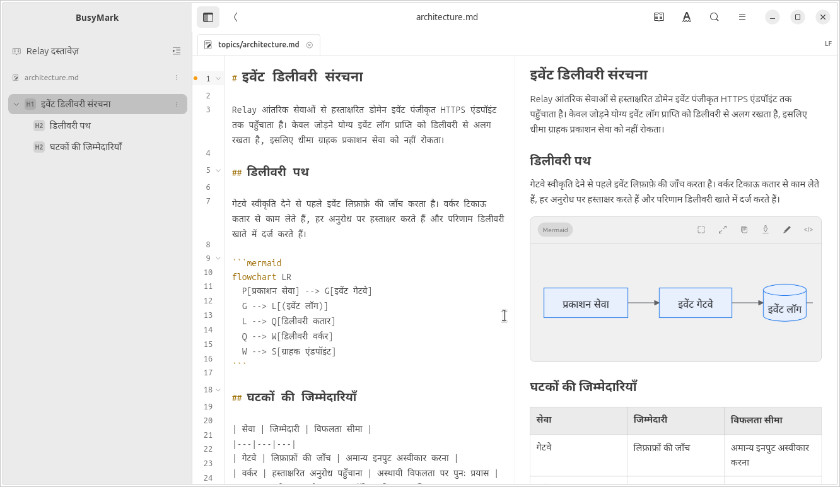Click the इवेंट लॉग database node
840x487 pixels.
coord(785,303)
